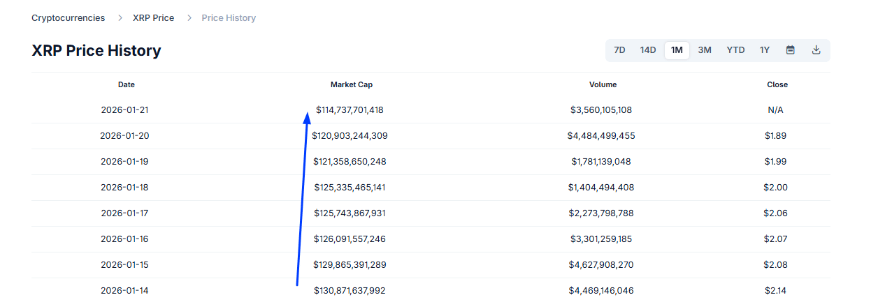Click the Price History breadcrumb
Image resolution: width=878 pixels, height=302 pixels.
[x=229, y=17]
